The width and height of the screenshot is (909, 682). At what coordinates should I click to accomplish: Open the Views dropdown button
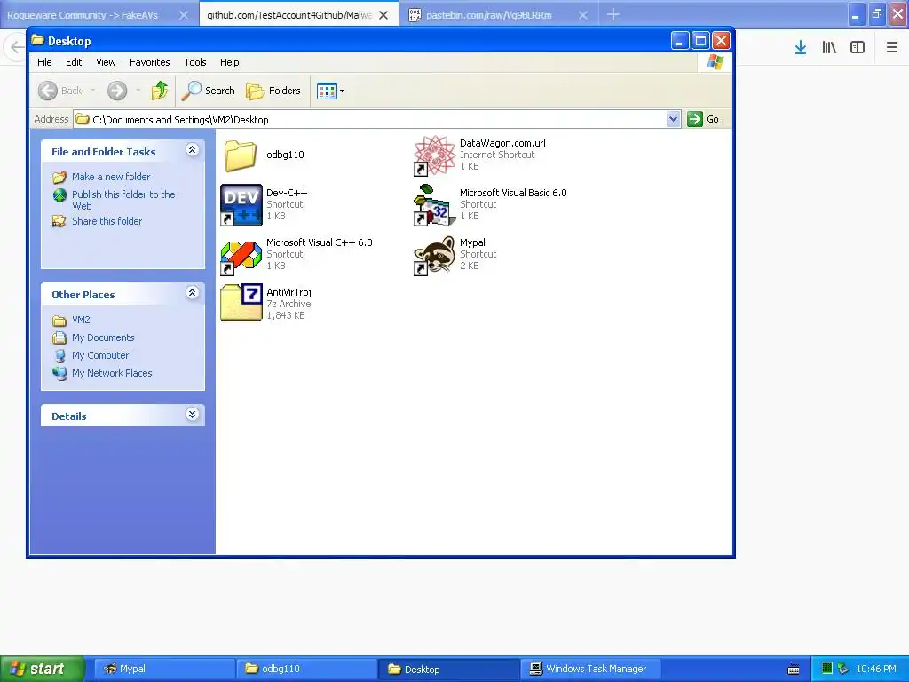330,91
